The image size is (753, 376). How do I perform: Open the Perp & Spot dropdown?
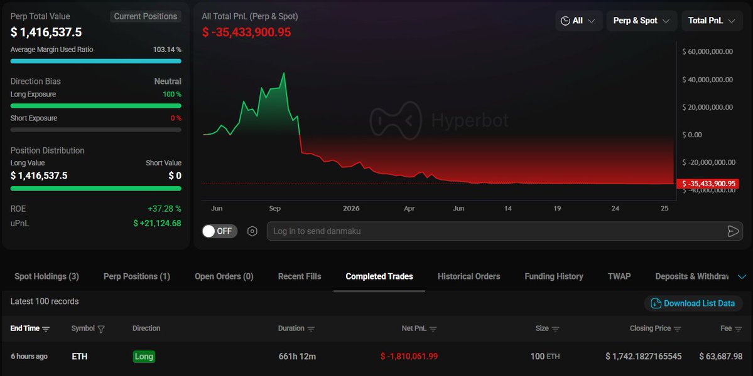642,21
